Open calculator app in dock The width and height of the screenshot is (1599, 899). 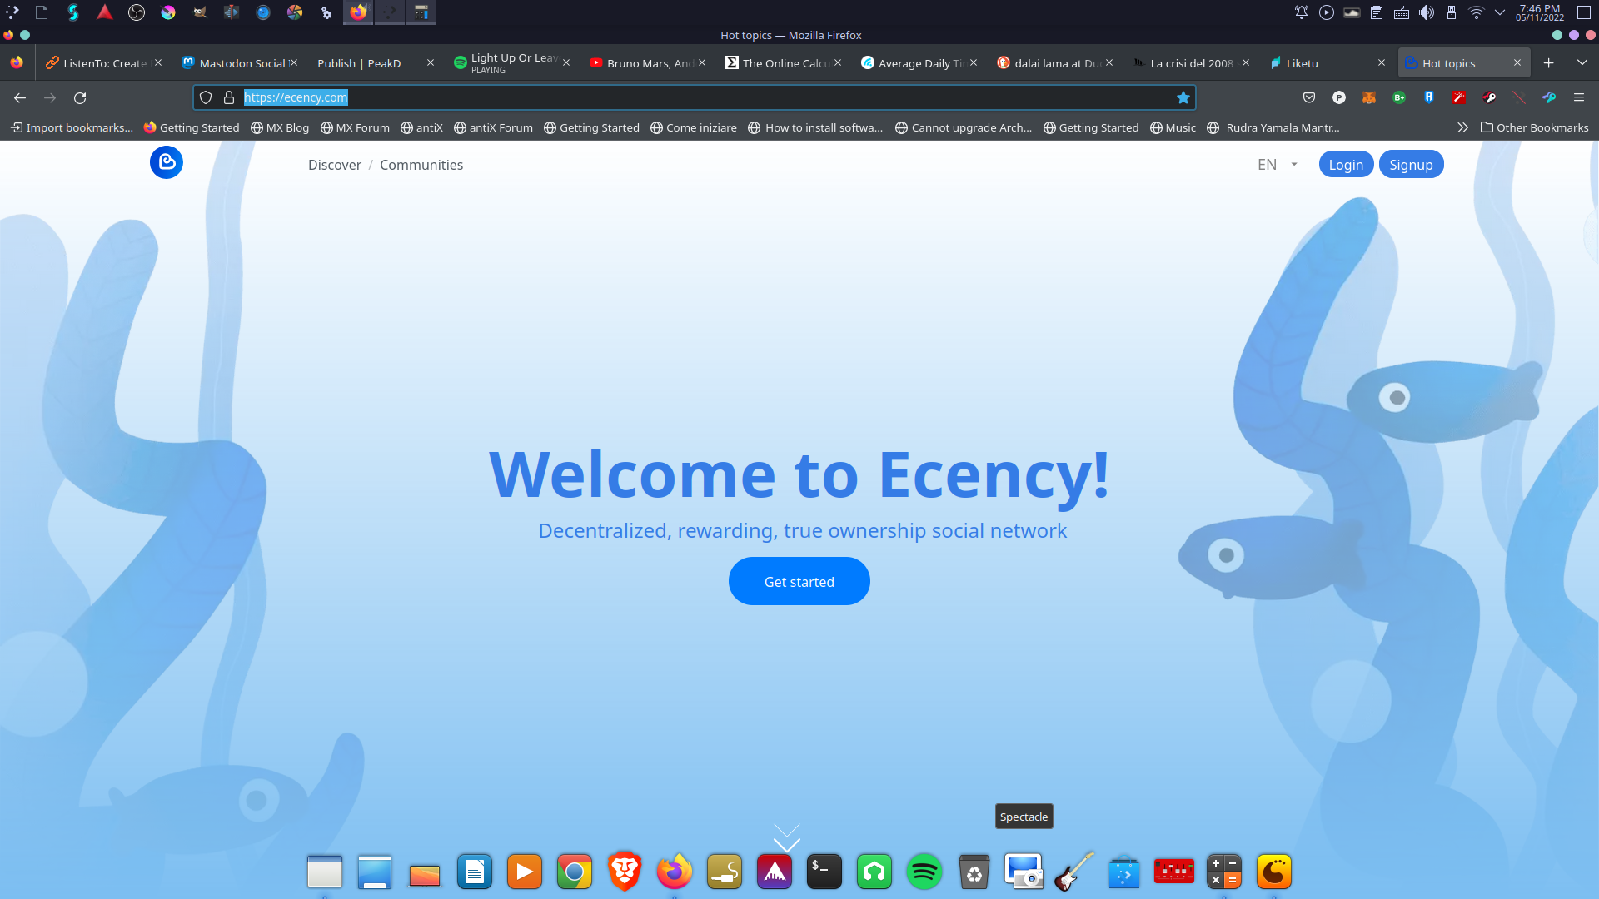pyautogui.click(x=1224, y=872)
